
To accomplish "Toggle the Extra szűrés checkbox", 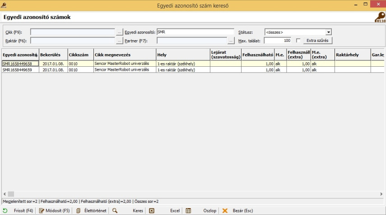I will coord(298,41).
